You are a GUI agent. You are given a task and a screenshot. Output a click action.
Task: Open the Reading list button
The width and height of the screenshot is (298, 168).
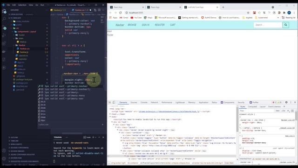pyautogui.click(x=289, y=18)
